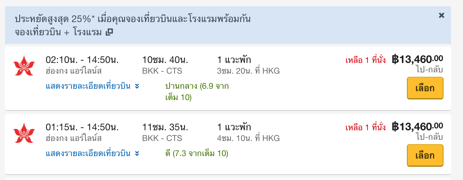Click the external-link icon beside โรงแรม
Viewport: 463px width, 180px height.
click(x=109, y=32)
